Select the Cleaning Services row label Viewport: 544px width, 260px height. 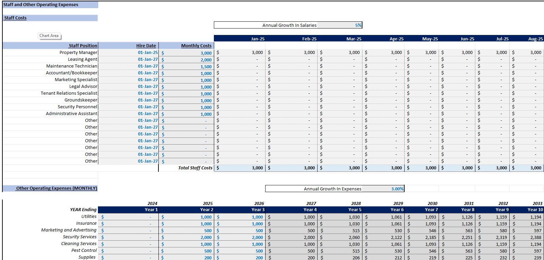coord(79,244)
